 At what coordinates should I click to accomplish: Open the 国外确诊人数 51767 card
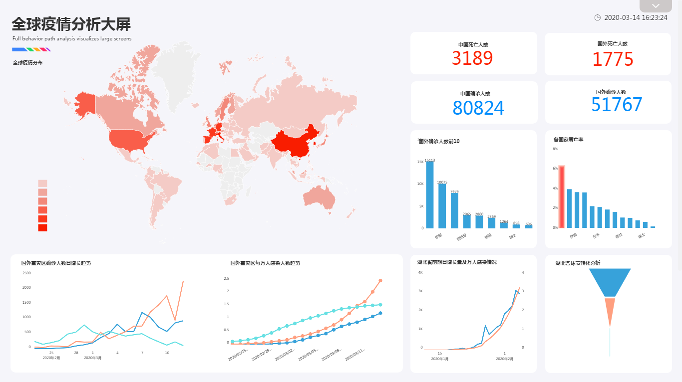[x=608, y=102]
